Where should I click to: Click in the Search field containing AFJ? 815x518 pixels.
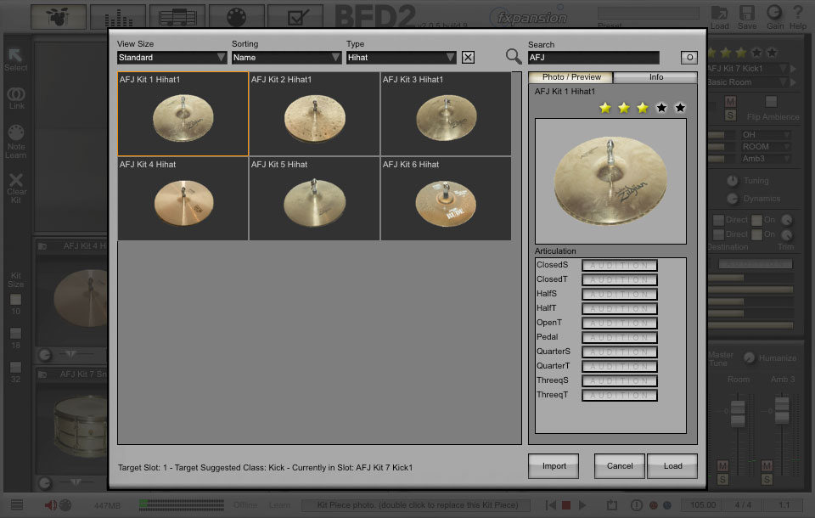click(x=593, y=57)
